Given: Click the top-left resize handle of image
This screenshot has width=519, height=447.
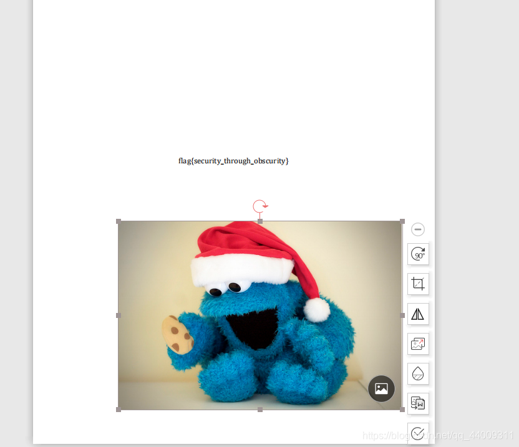Looking at the screenshot, I should 119,221.
